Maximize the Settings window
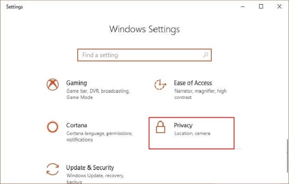 pyautogui.click(x=261, y=7)
